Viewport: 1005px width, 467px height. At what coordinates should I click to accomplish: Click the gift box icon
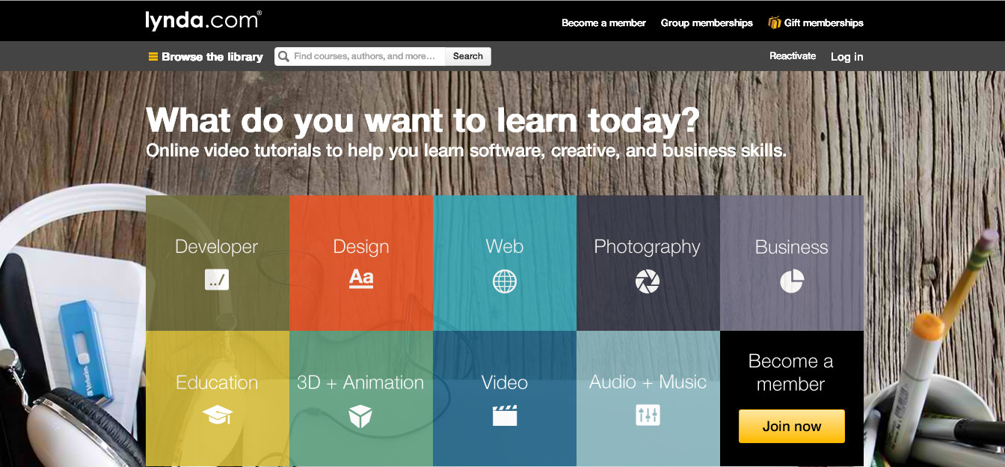pyautogui.click(x=775, y=22)
